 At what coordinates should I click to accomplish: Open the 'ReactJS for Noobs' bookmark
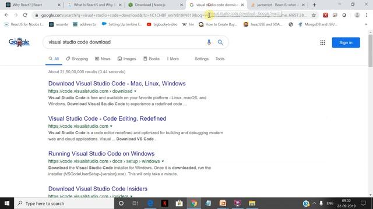[x=24, y=24]
